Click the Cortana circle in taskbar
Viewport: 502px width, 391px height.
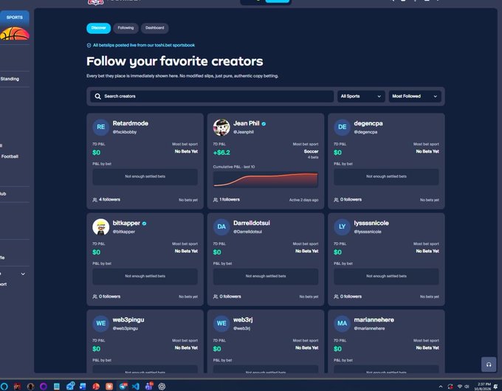(x=4, y=386)
